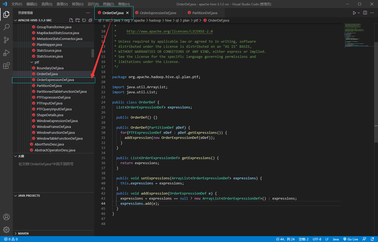Click the 'plan' breadcrumb segment
Screen dimensions: 378x242
[186, 20]
